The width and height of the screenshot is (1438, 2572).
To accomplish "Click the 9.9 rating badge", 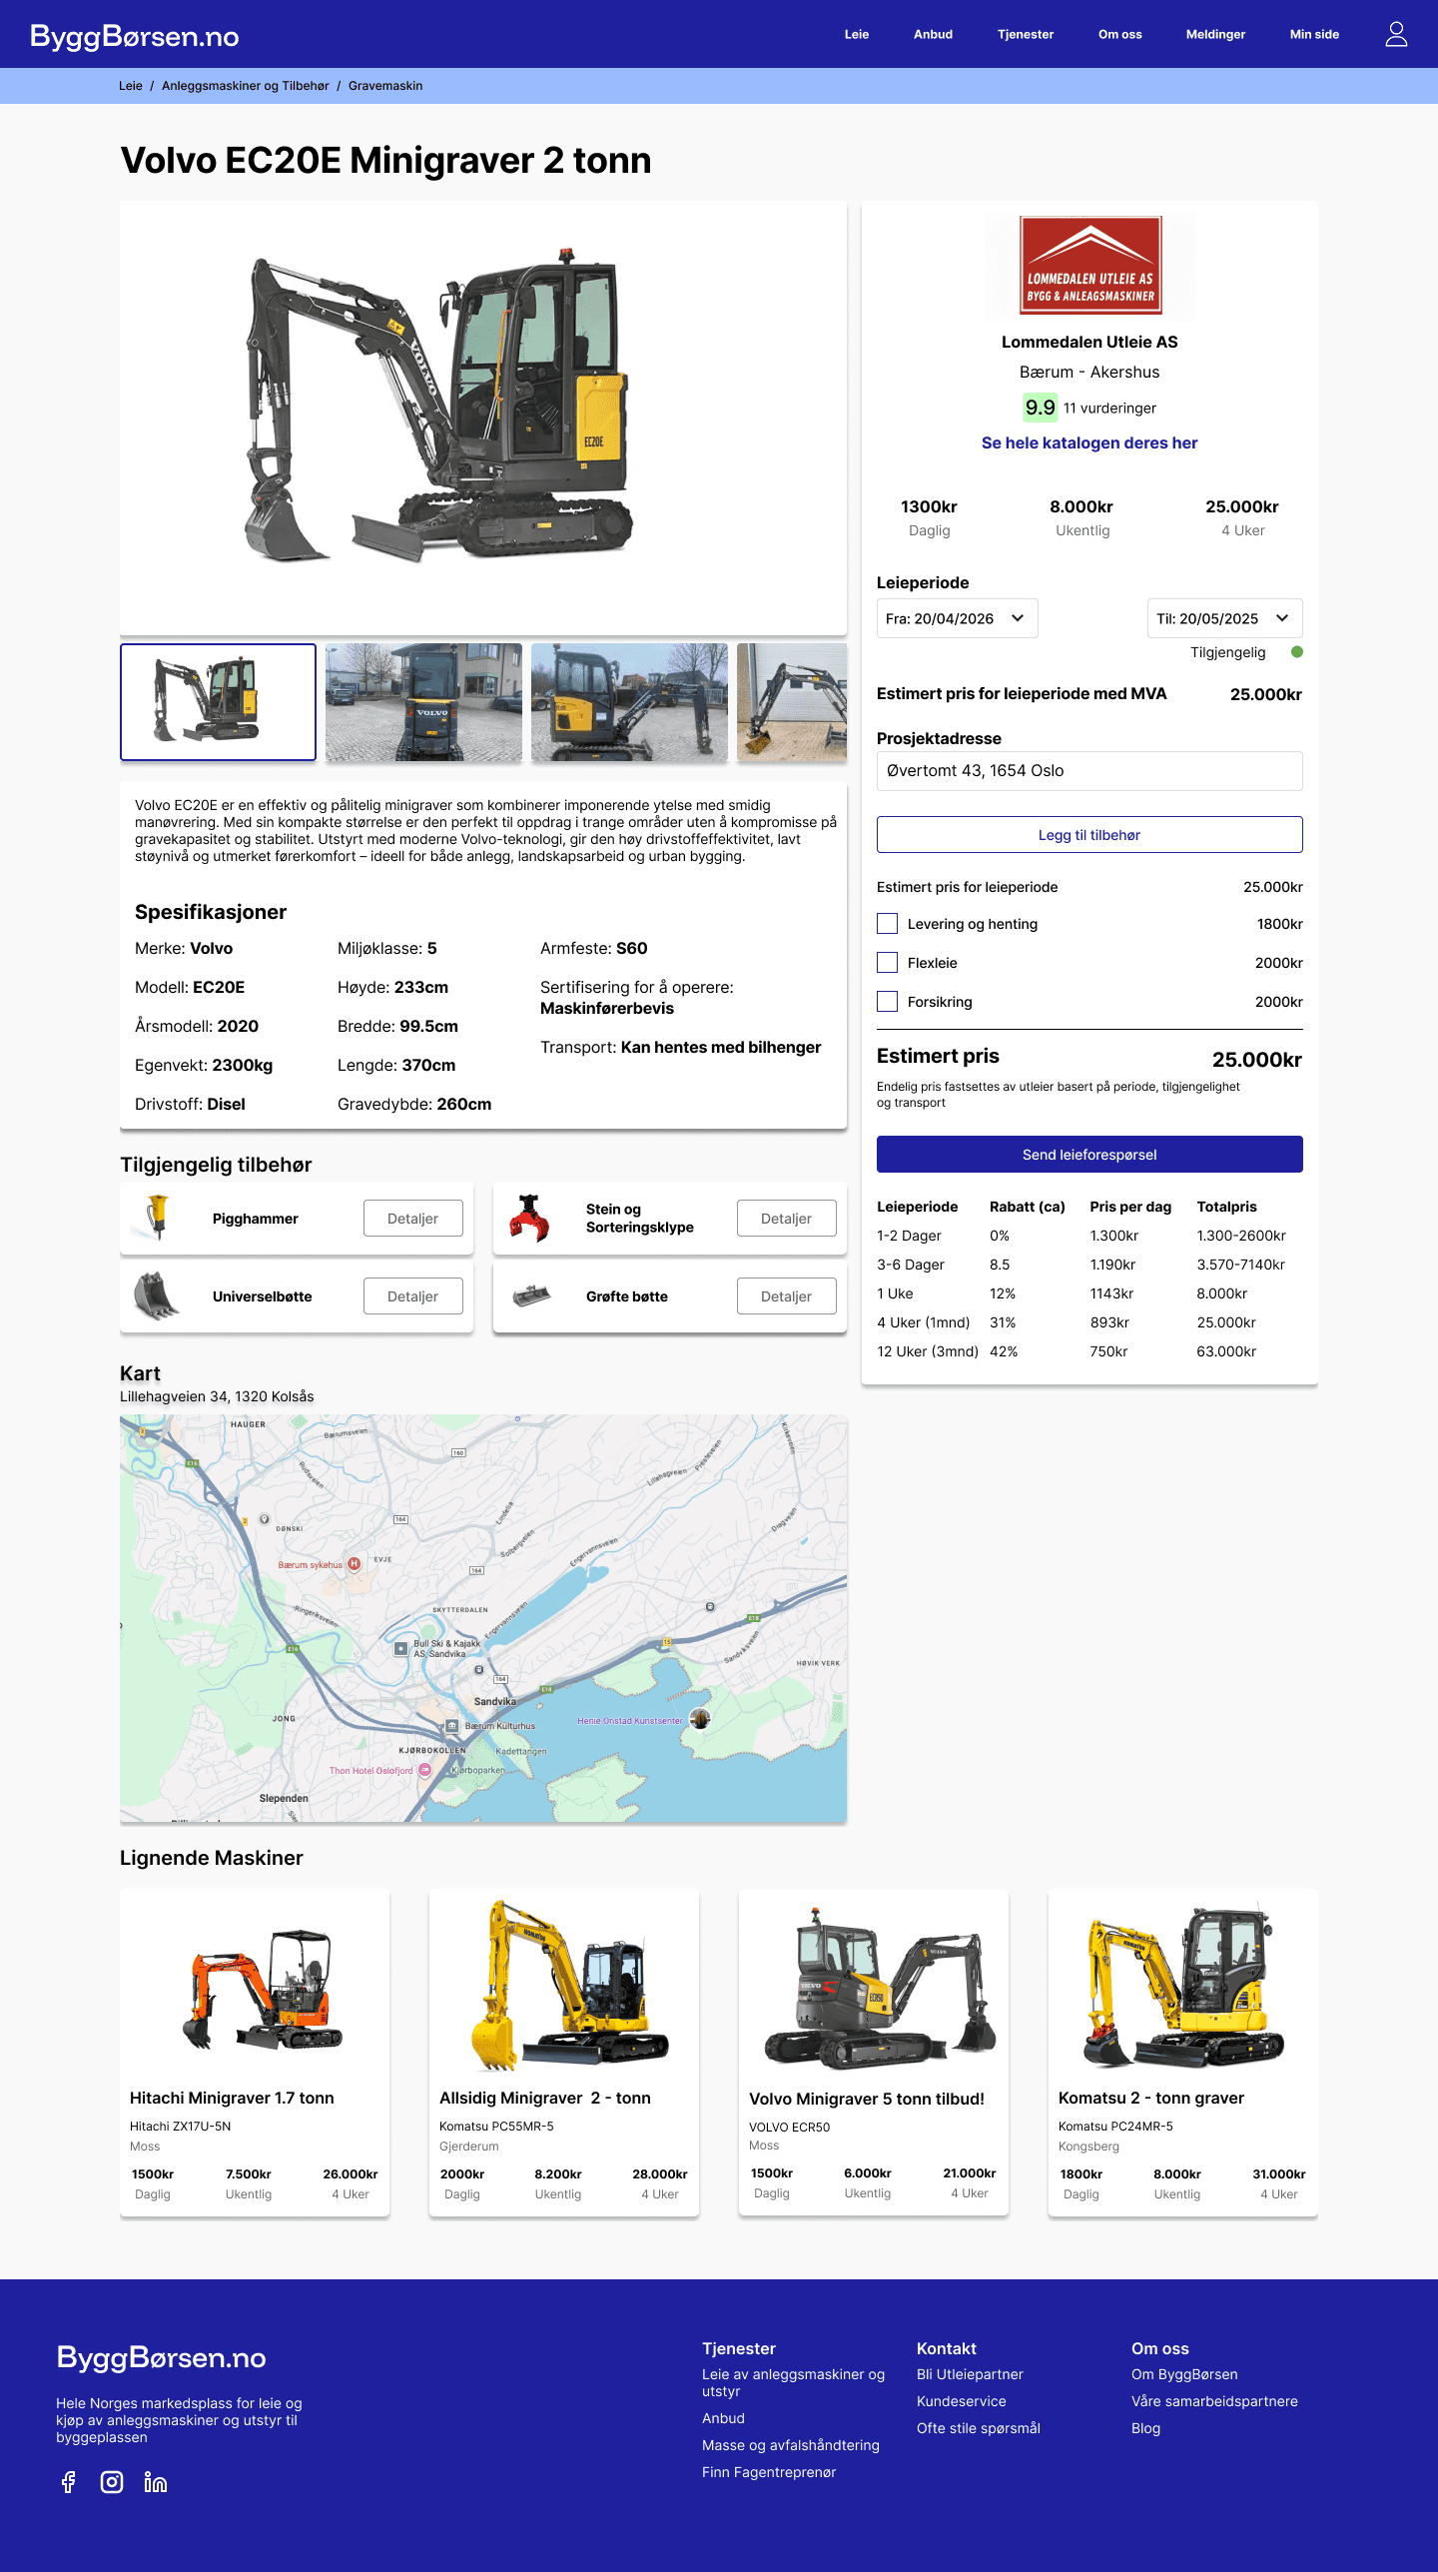I will pos(1040,407).
